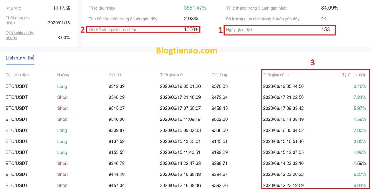Select the 2.03% drawdown value
This screenshot has width=372, height=190.
pyautogui.click(x=191, y=19)
